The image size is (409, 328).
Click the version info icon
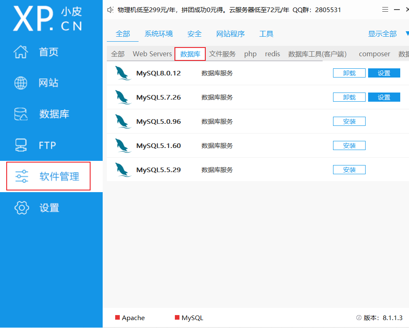359,318
